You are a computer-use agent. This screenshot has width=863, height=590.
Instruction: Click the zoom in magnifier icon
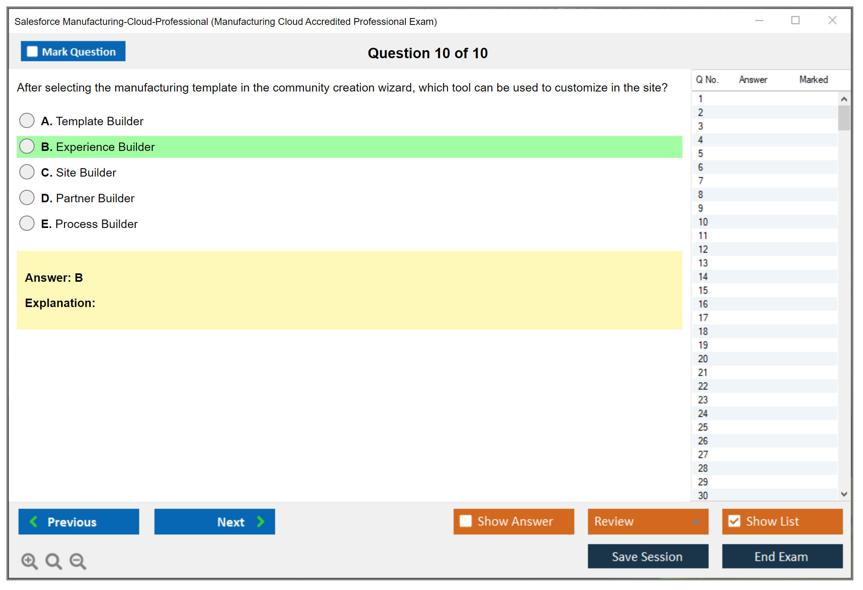coord(29,561)
